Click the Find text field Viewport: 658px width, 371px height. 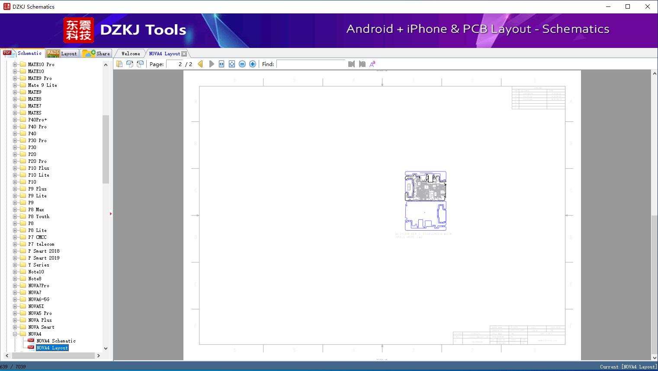click(x=311, y=64)
